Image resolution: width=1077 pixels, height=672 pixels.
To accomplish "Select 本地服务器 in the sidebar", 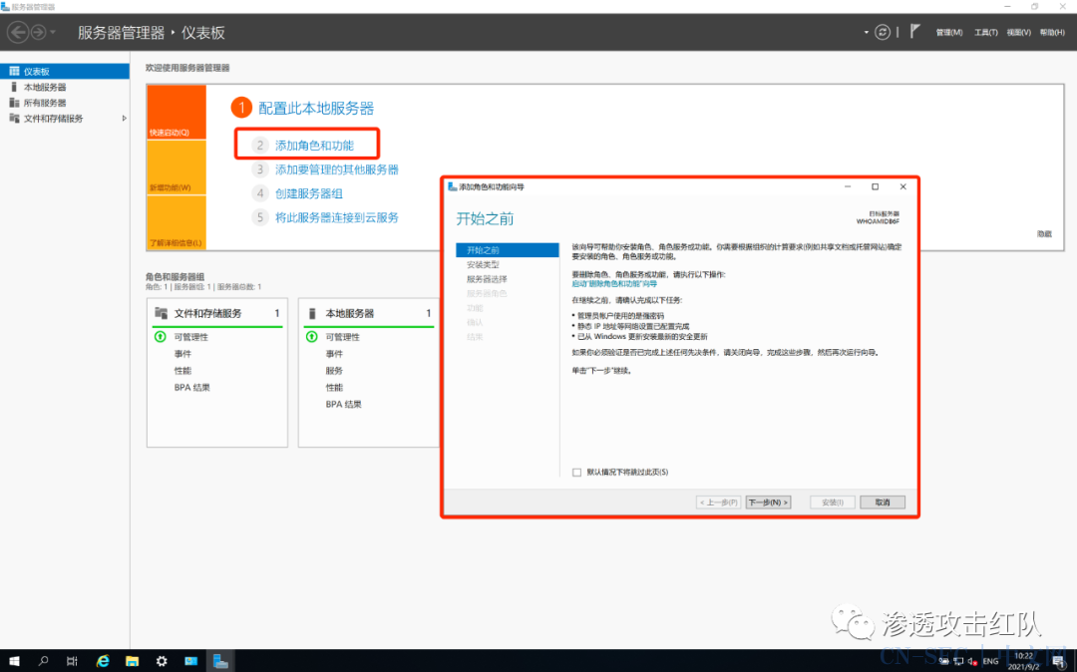I will [65, 87].
